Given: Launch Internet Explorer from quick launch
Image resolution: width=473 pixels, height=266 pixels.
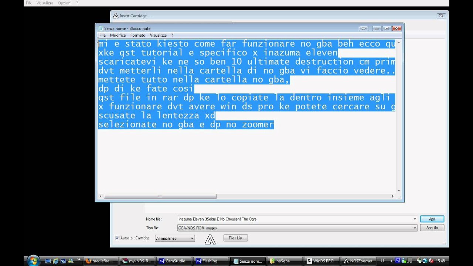Looking at the screenshot, I should point(55,261).
